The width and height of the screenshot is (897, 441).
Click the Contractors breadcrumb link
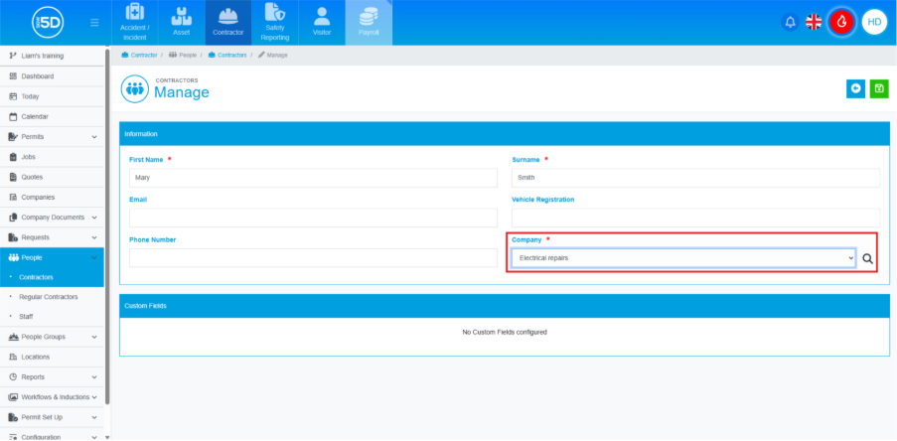227,55
